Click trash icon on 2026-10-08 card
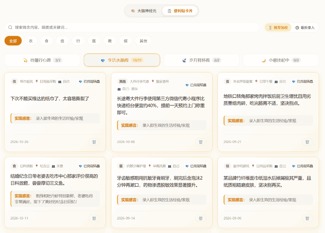This screenshot has height=233, width=325. click(201, 142)
